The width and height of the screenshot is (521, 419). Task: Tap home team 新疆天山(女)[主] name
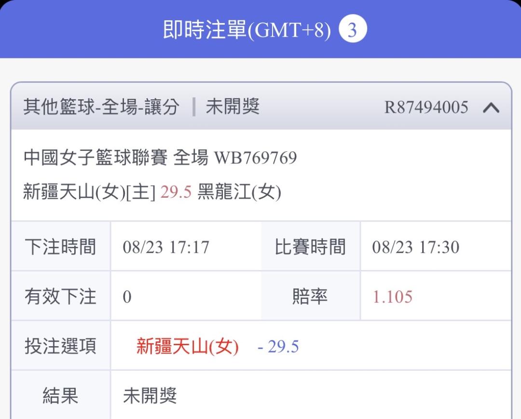tap(89, 192)
